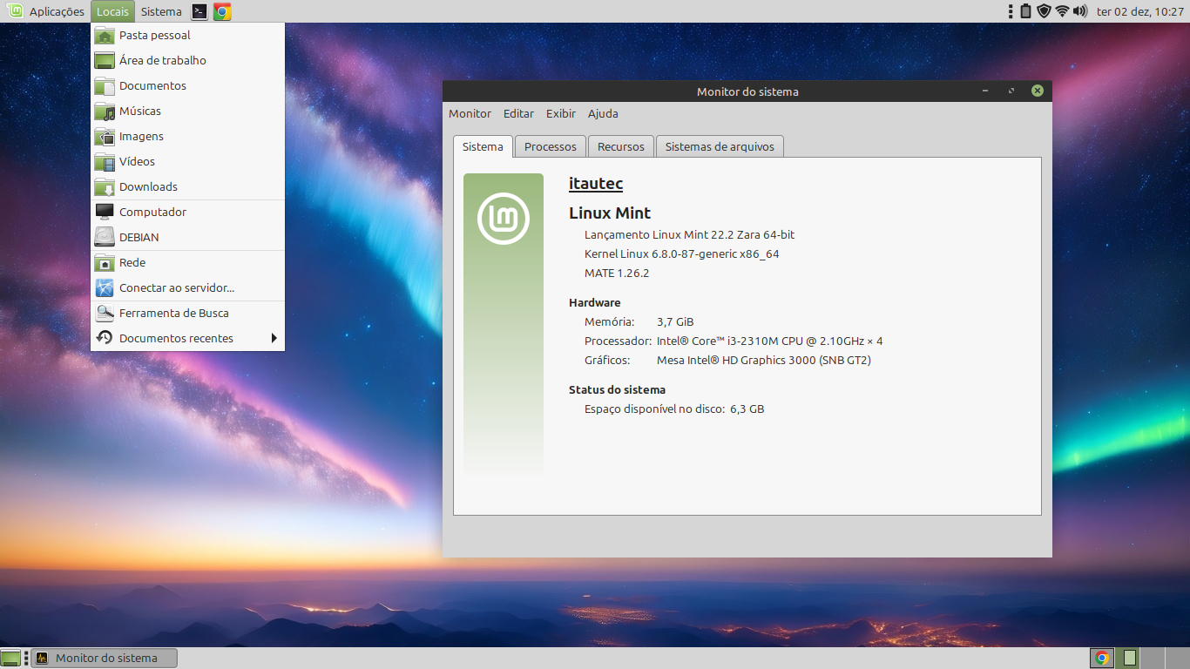Open Pasta pessoal home folder
Viewport: 1190px width, 669px height.
[x=155, y=36]
